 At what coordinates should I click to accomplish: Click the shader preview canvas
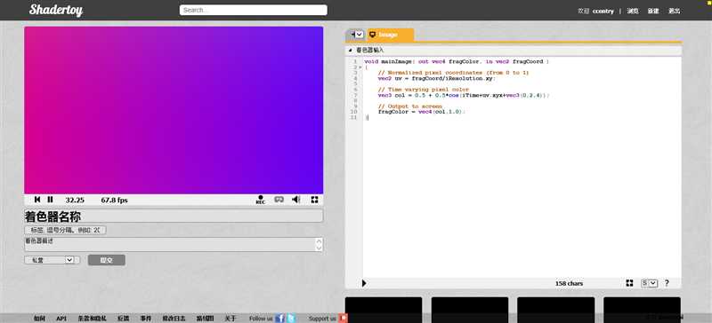tap(174, 110)
